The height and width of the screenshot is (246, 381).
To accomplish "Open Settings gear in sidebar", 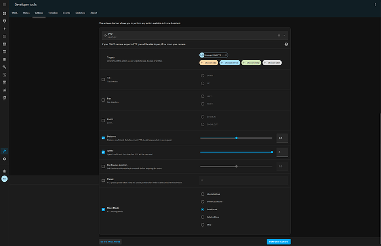I will pyautogui.click(x=4, y=159).
